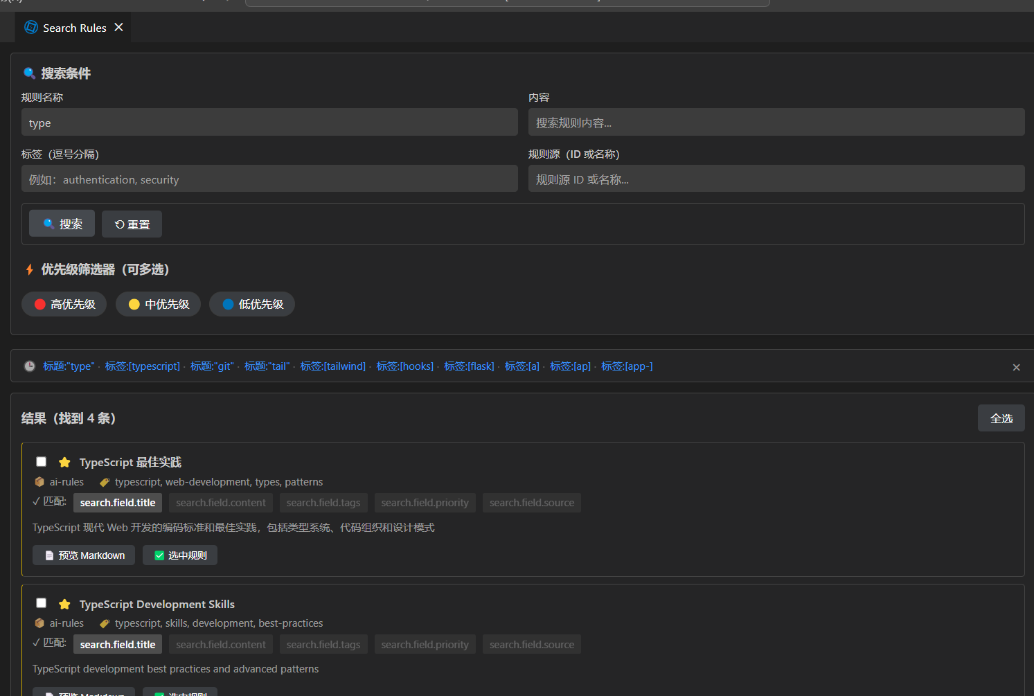Image resolution: width=1034 pixels, height=696 pixels.
Task: Focus the 规则名称 input containing type
Action: tap(269, 123)
